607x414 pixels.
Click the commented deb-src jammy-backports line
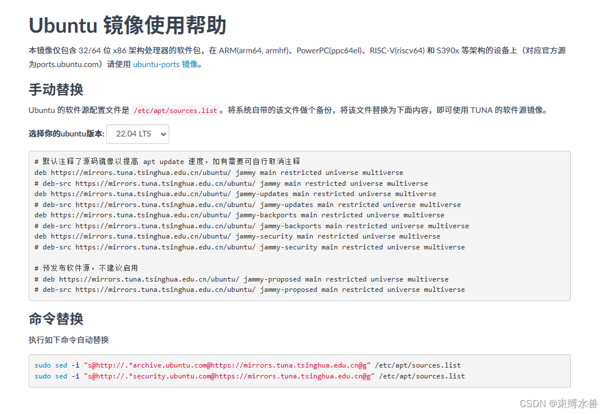coord(252,226)
